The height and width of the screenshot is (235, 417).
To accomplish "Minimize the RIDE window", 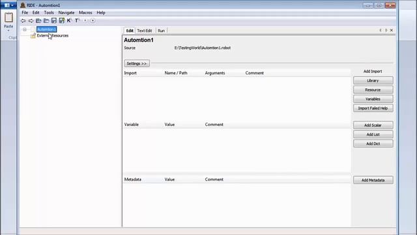I will tap(367, 5).
